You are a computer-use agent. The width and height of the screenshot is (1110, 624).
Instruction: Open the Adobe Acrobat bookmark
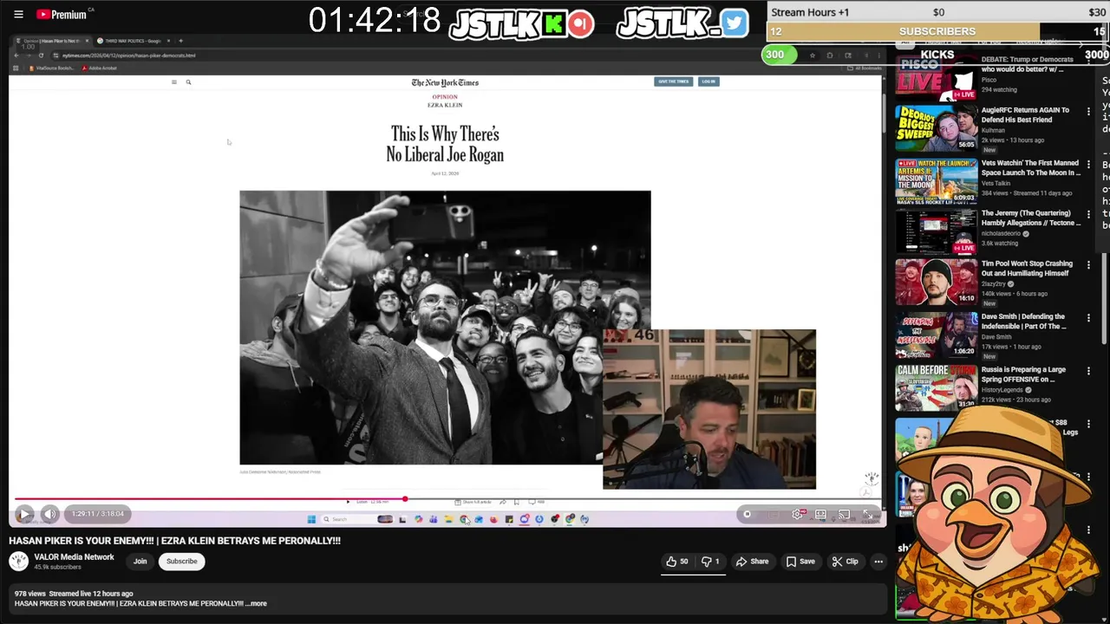coord(99,68)
